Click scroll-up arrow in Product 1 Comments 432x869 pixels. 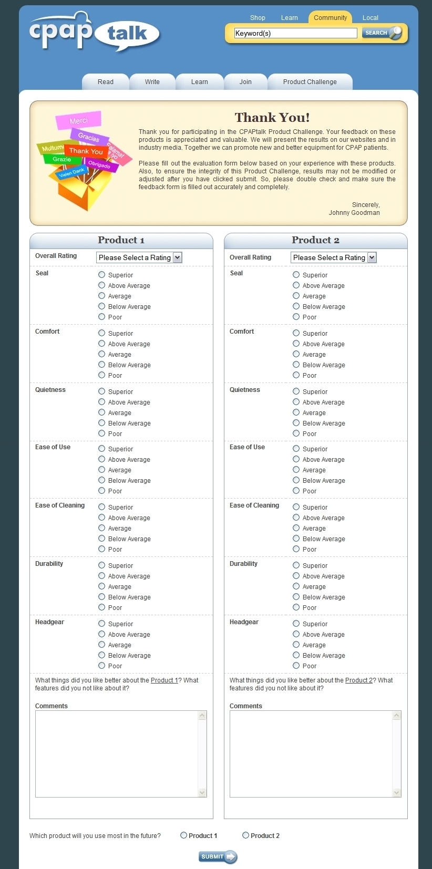click(202, 716)
